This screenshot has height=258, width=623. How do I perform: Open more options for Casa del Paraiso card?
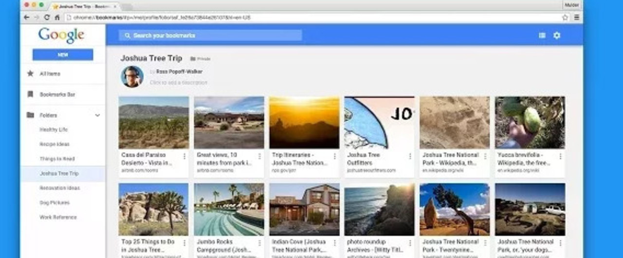[x=184, y=156]
